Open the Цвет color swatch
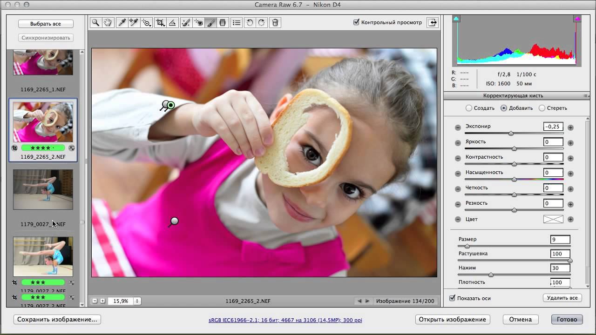The height and width of the screenshot is (335, 596). tap(553, 219)
